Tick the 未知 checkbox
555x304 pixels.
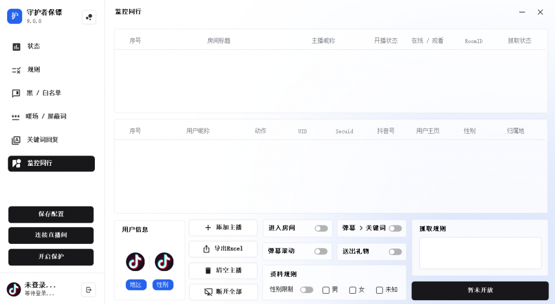379,290
